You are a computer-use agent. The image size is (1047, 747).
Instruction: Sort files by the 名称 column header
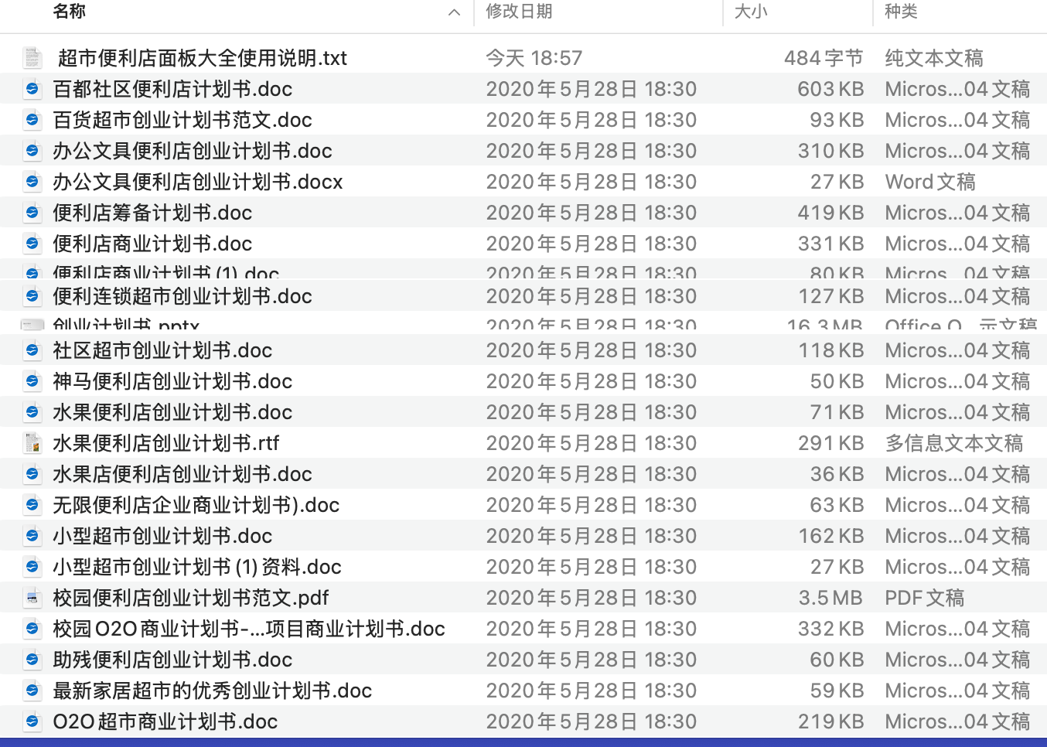(70, 12)
